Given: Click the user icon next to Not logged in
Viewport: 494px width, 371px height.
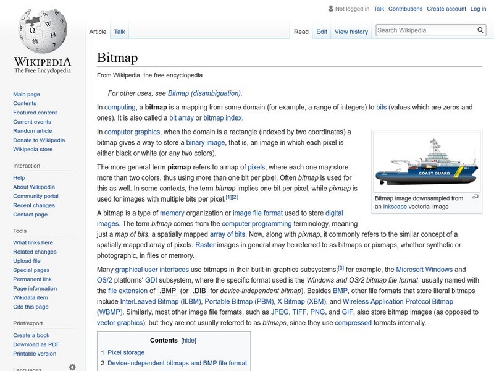Looking at the screenshot, I should (330, 9).
